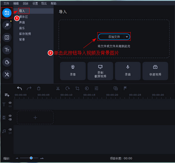Click the 录音 microphone button
This screenshot has height=163, width=175.
[x=128, y=71]
